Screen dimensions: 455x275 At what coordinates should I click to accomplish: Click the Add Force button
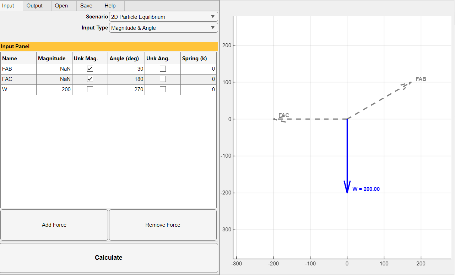(x=54, y=225)
